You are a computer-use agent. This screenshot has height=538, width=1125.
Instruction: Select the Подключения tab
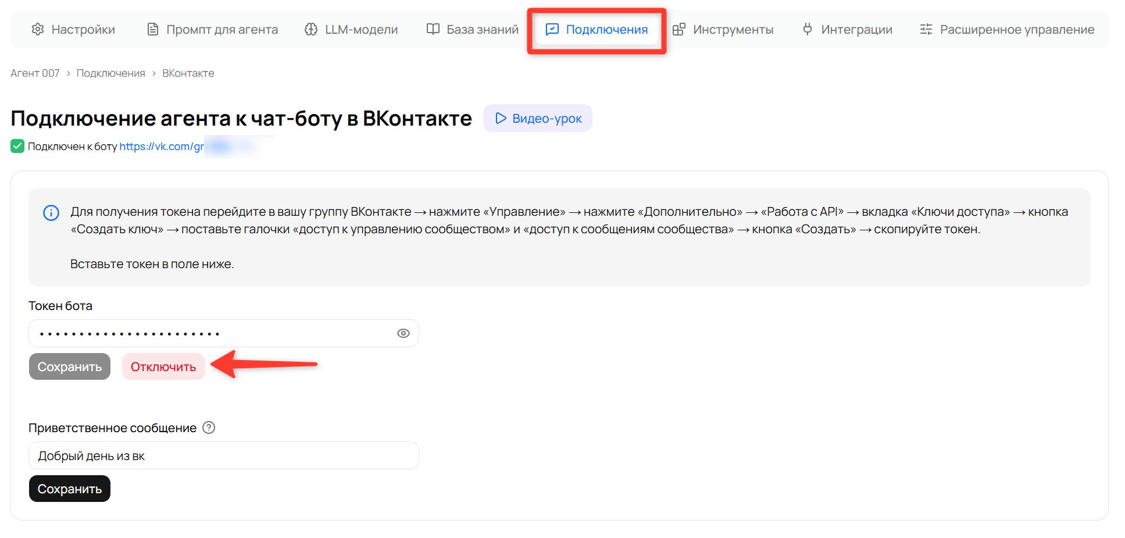pyautogui.click(x=597, y=30)
